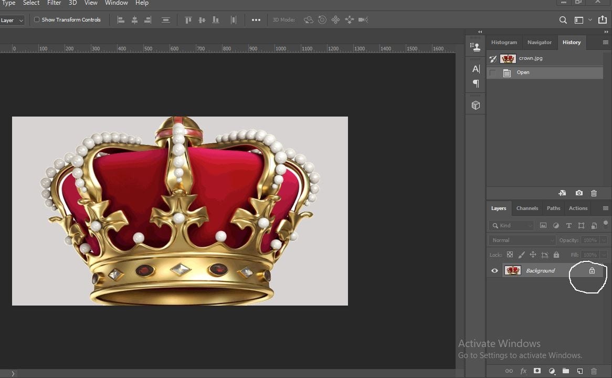Link layers using the chain icon
The image size is (612, 378).
(510, 371)
